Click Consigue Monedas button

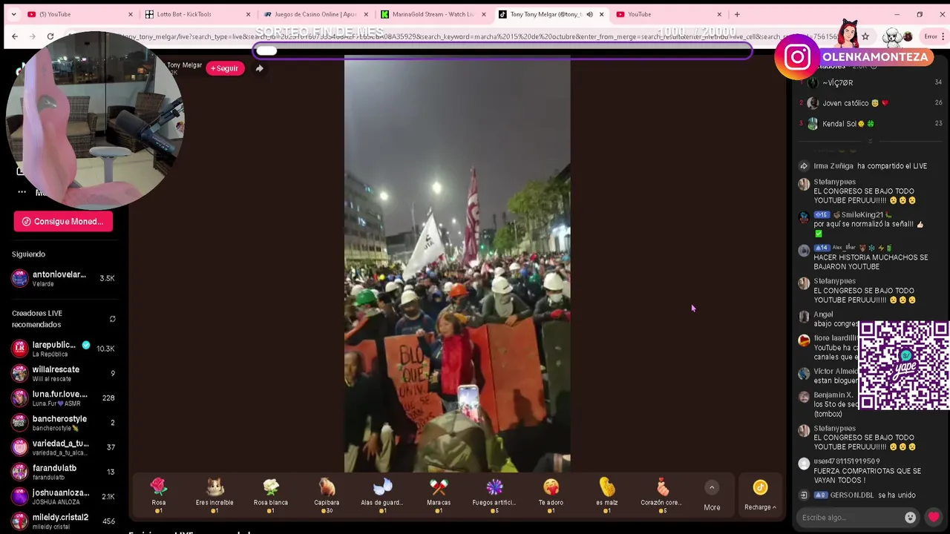[63, 221]
